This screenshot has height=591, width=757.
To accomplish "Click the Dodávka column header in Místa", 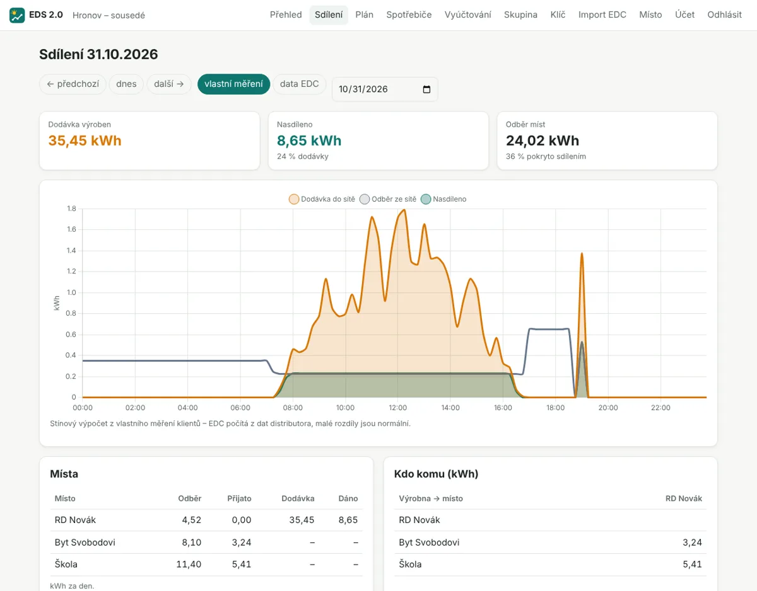I will (x=298, y=498).
